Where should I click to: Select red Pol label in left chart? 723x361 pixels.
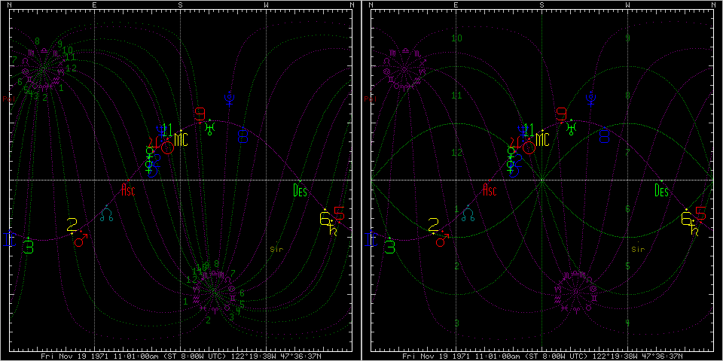[8, 98]
